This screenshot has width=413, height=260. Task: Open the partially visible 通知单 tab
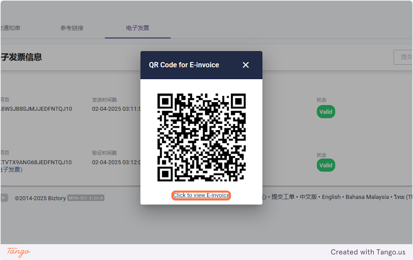pos(10,28)
